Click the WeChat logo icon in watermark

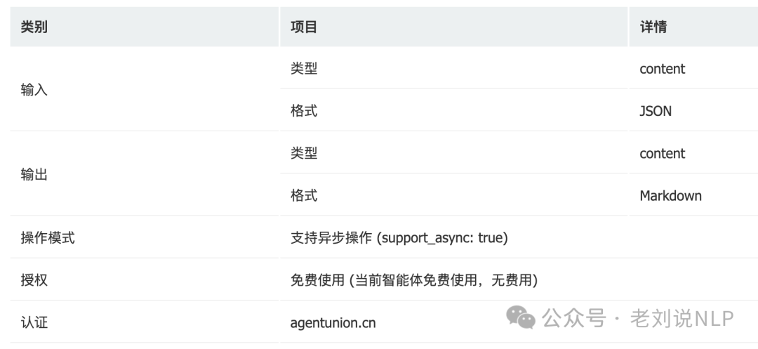pyautogui.click(x=521, y=317)
